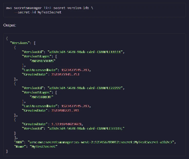Click the "Versions" key in the JSON
Image resolution: width=189 pixels, height=159 pixels.
tap(20, 43)
